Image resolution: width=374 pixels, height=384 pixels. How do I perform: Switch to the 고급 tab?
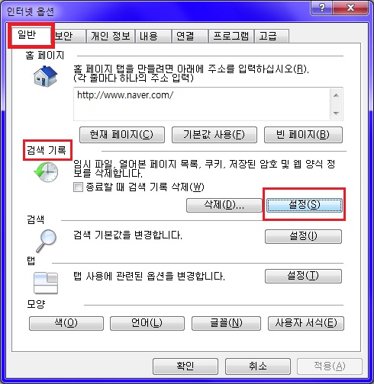pos(272,36)
